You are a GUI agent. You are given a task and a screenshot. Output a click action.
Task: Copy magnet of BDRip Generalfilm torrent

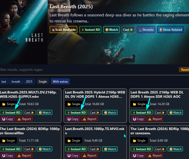(8, 155)
